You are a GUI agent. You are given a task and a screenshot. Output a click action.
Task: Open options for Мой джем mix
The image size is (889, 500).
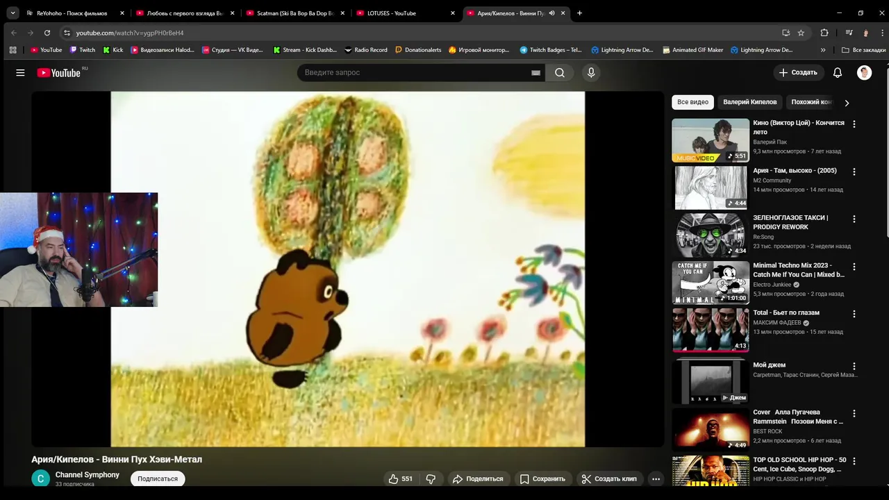point(854,366)
